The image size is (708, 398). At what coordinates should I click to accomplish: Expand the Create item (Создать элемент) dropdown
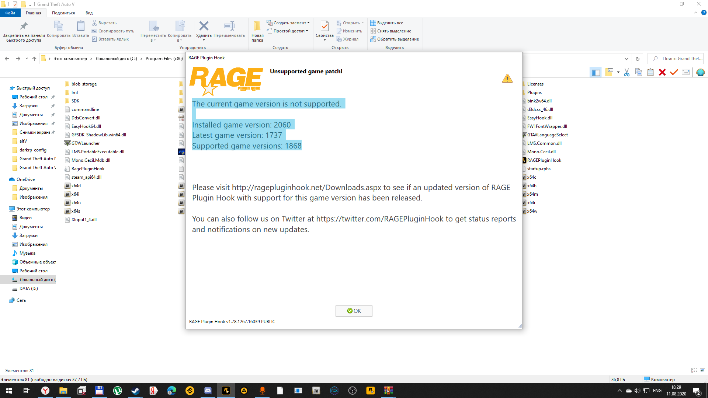289,23
